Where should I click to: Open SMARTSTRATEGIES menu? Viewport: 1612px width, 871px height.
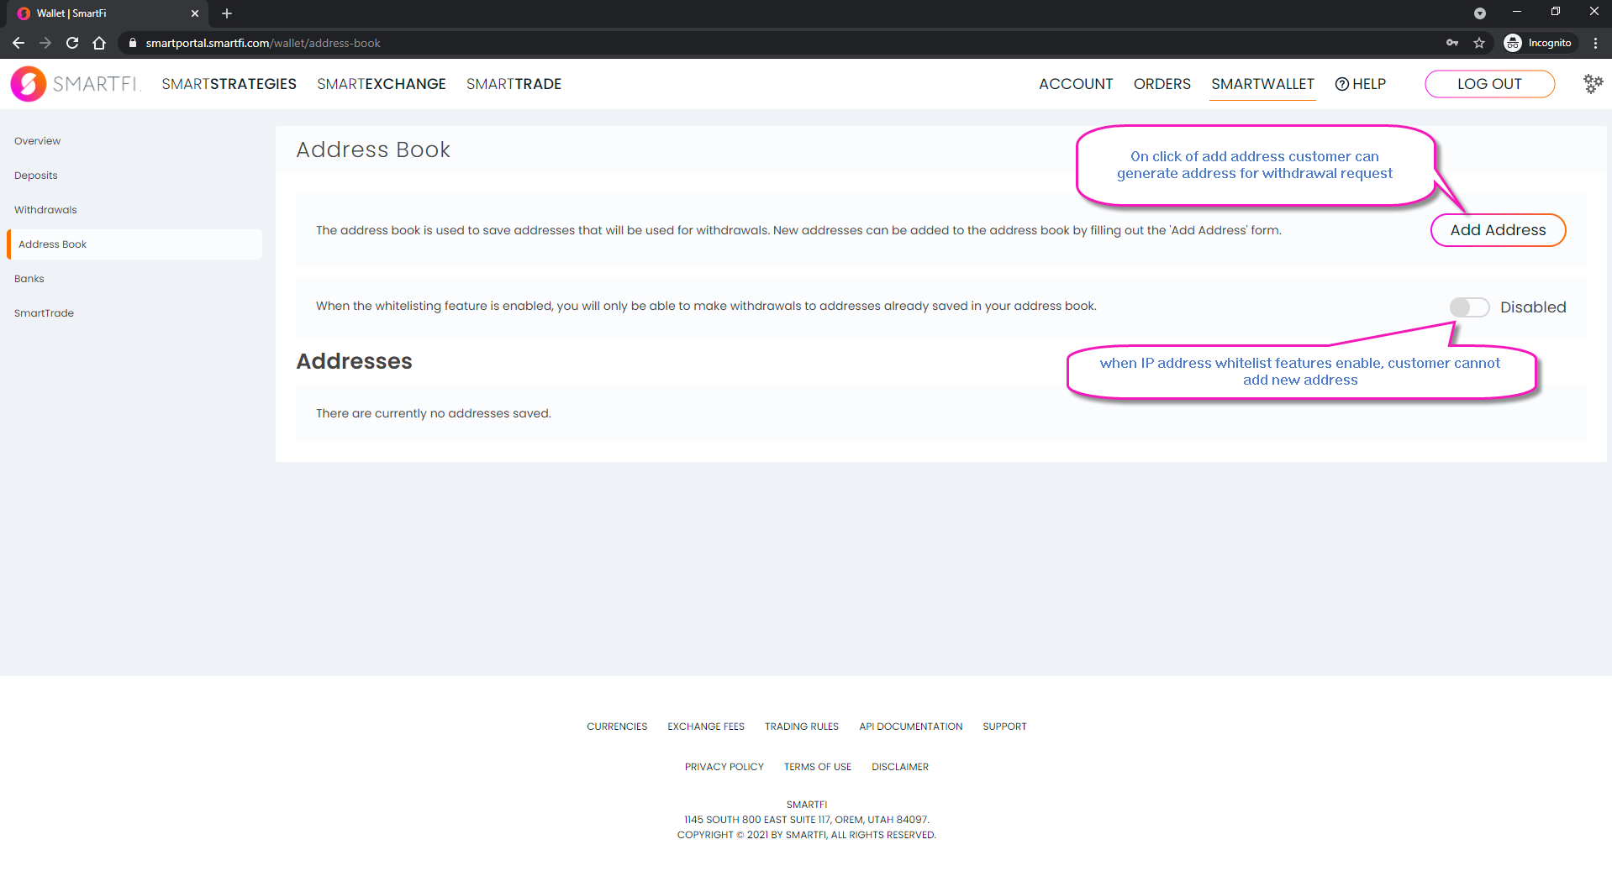point(229,84)
